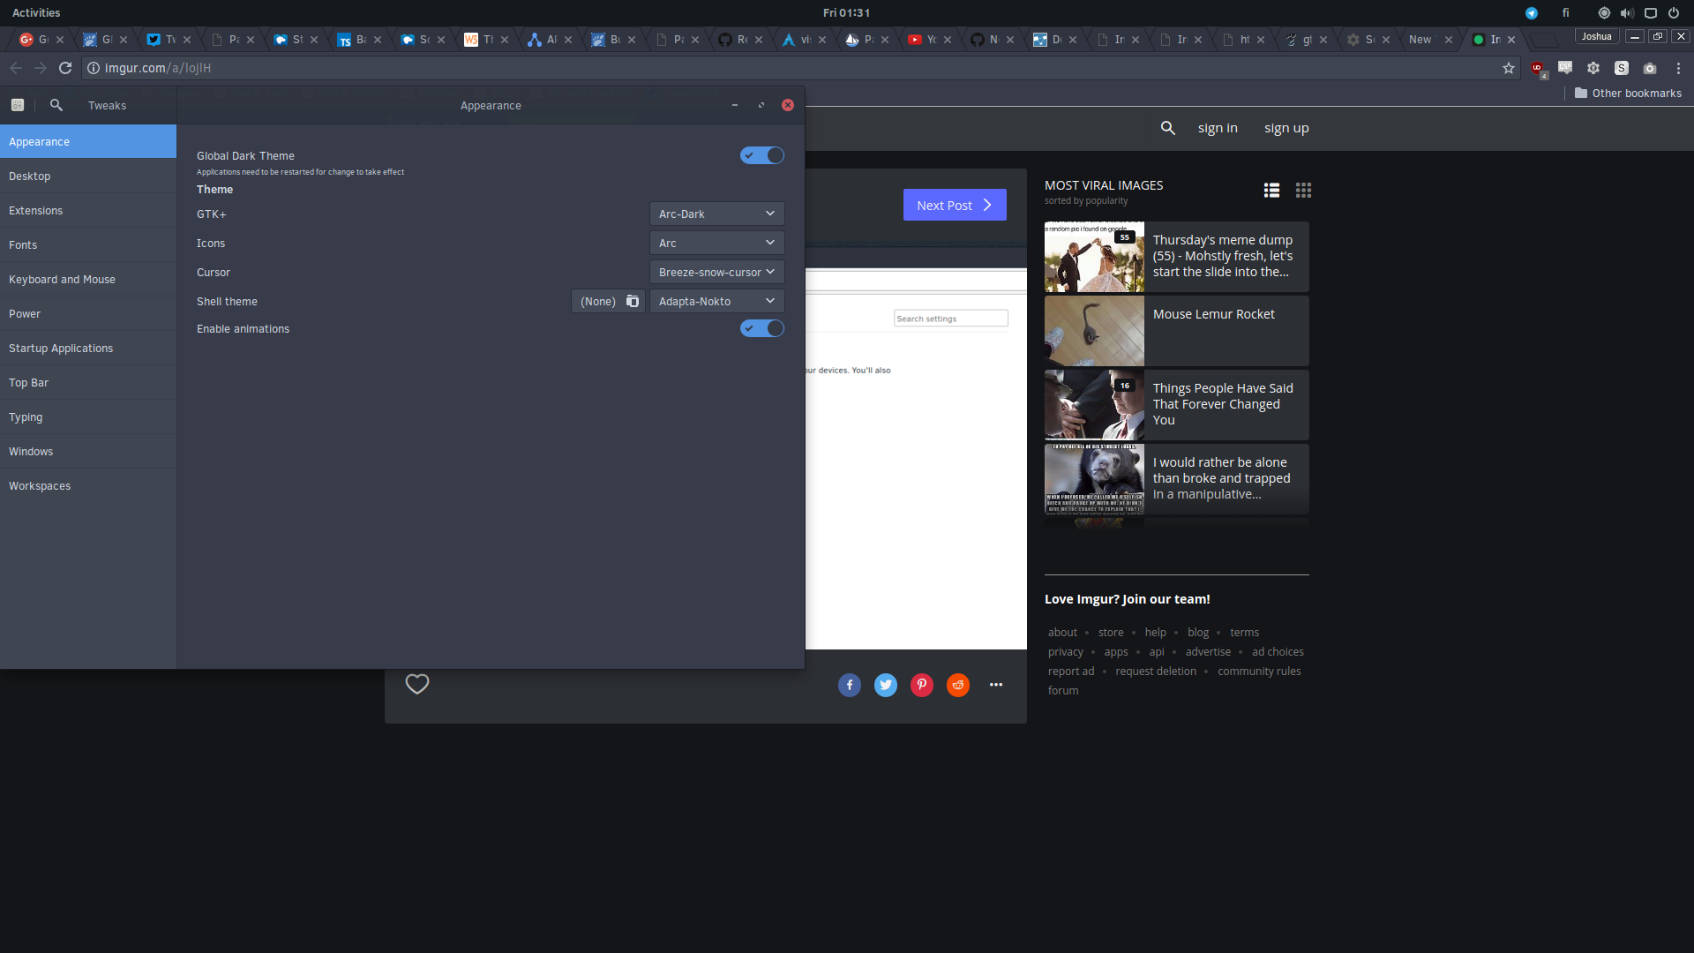The width and height of the screenshot is (1694, 953).
Task: Open Chrome three-dot menu
Action: (x=1678, y=68)
